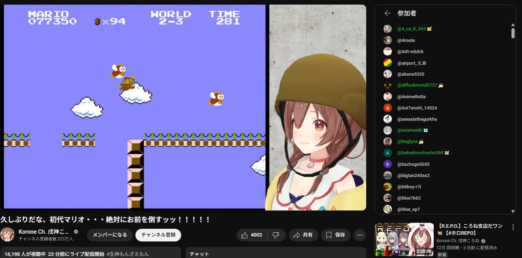
Task: Open Korone Ch. channel name link
Action: coord(44,232)
